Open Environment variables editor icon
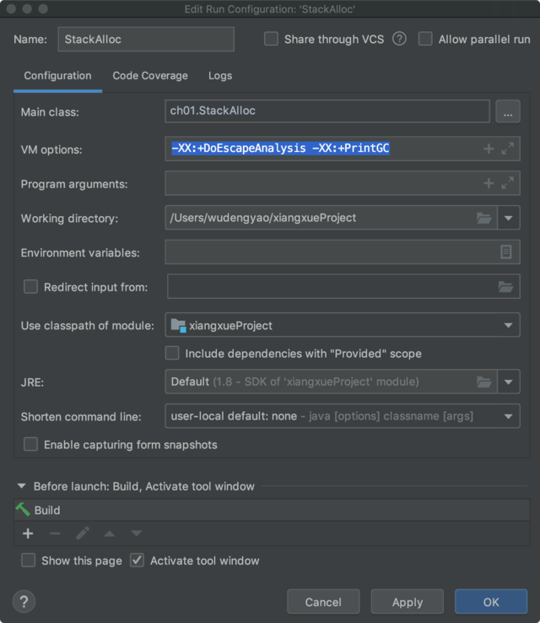This screenshot has width=540, height=623. point(505,252)
